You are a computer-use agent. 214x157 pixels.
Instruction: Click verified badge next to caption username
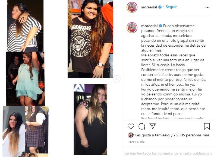pyautogui.click(x=160, y=26)
